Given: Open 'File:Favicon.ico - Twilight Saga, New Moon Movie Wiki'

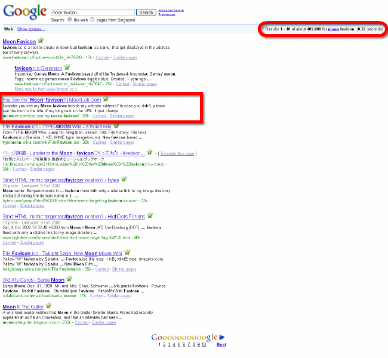Looking at the screenshot, I should [x=62, y=254].
